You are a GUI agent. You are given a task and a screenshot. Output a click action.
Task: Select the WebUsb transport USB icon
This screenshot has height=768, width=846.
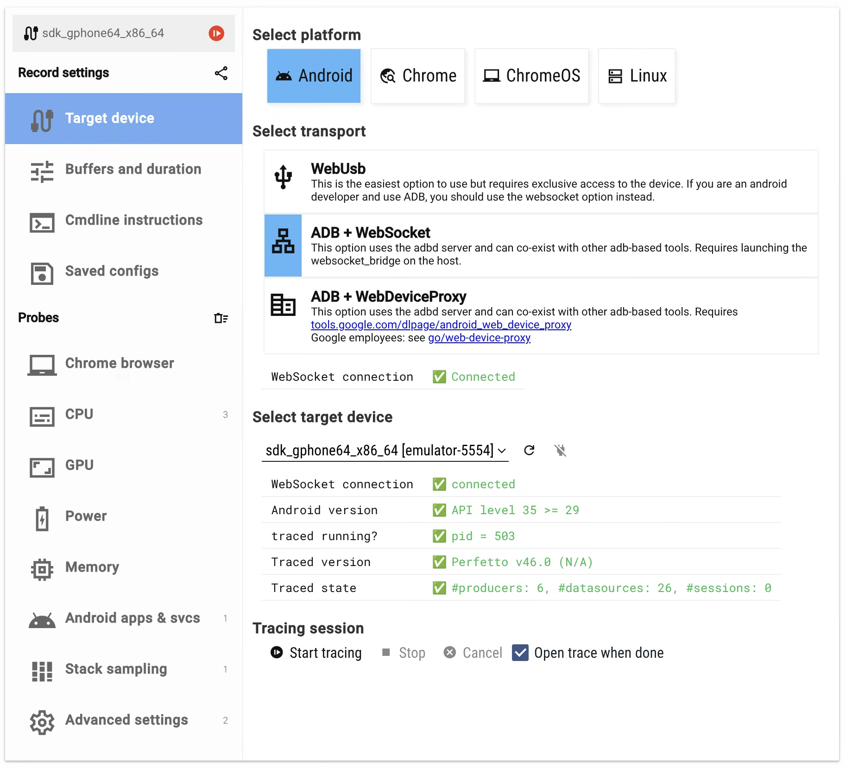[283, 177]
